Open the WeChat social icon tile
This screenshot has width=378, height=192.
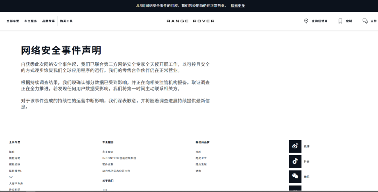tap(295, 177)
